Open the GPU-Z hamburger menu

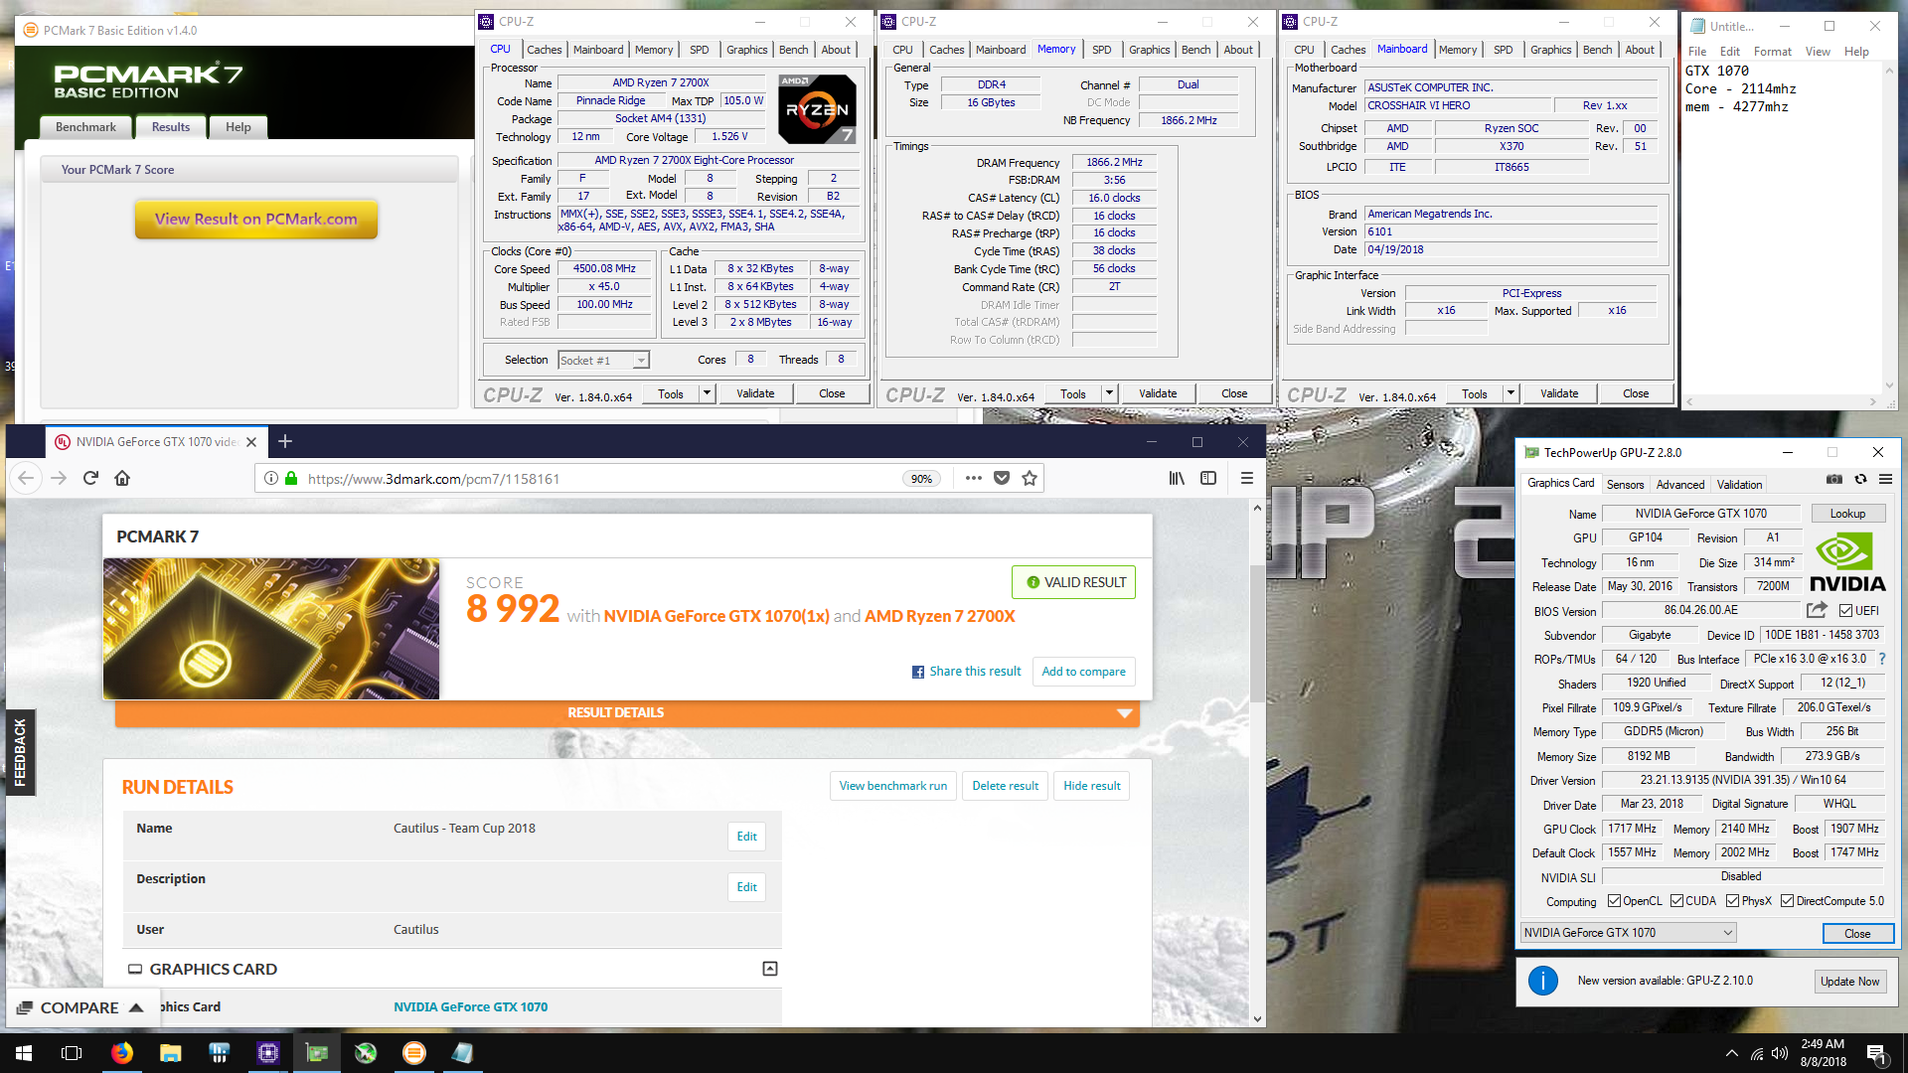[x=1885, y=479]
